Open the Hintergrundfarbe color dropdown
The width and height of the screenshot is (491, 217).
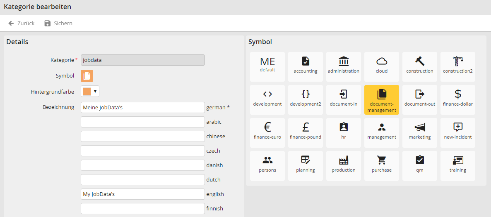tap(95, 91)
